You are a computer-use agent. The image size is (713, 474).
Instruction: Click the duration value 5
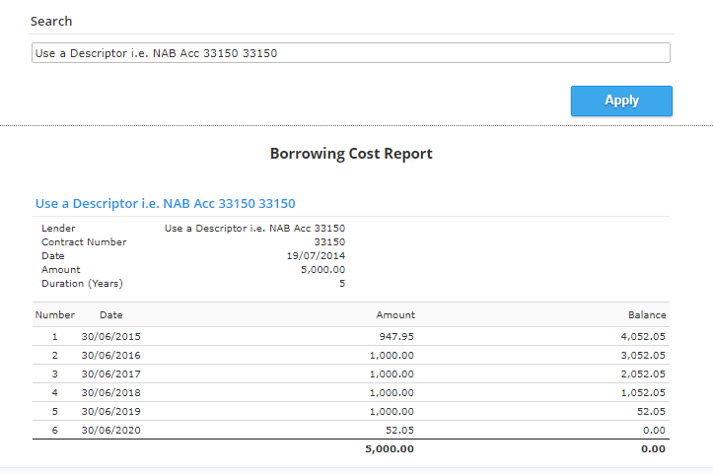pyautogui.click(x=342, y=283)
